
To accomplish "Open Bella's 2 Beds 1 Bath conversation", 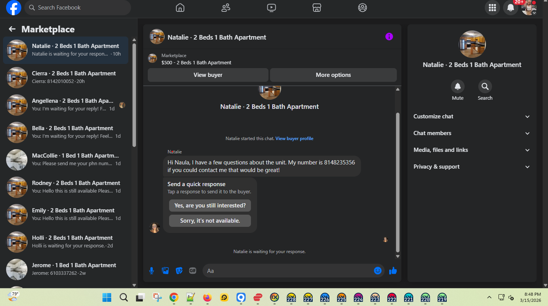I will coord(66,132).
